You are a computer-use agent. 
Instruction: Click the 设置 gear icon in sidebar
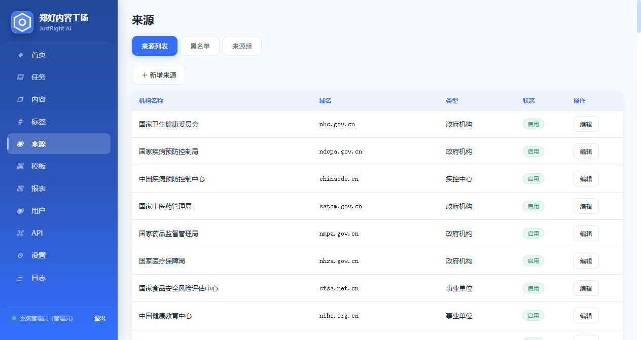[x=20, y=255]
